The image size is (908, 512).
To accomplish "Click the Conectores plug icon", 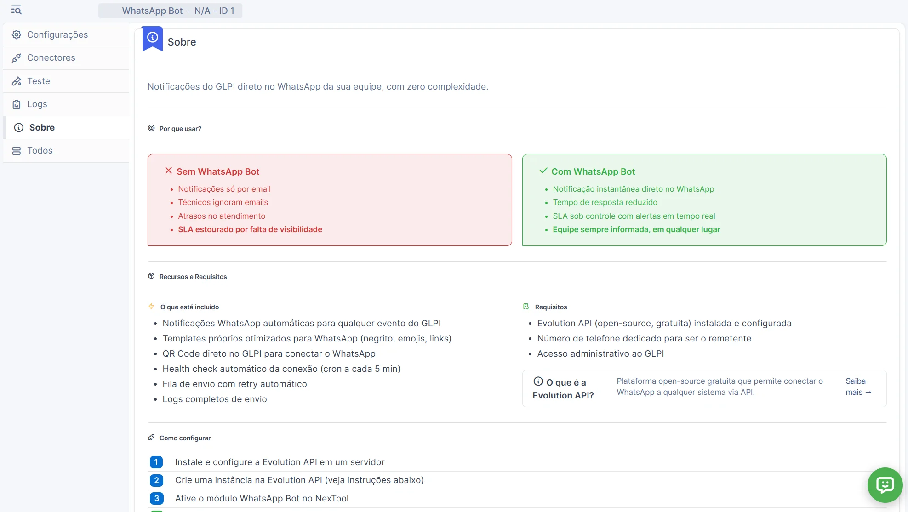I will (17, 58).
